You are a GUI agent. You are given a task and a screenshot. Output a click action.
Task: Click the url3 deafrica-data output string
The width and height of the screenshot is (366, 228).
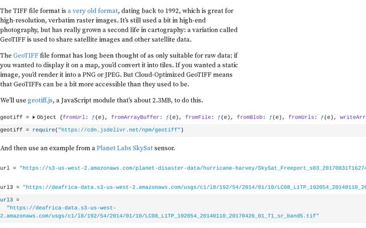click(x=194, y=188)
